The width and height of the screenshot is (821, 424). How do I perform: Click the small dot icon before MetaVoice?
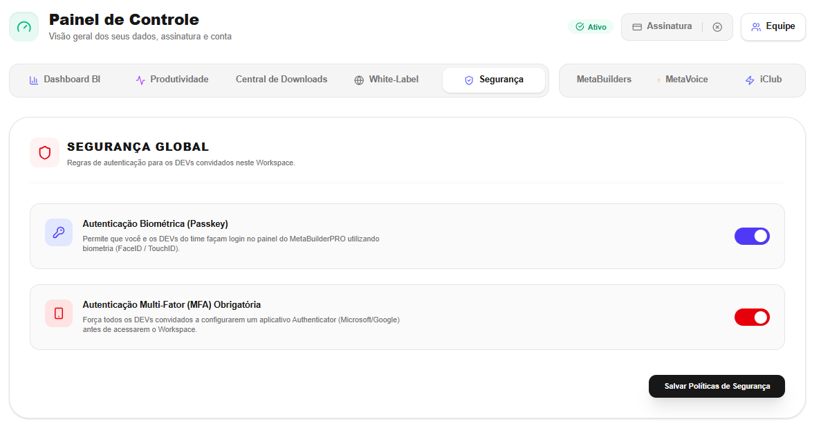tap(658, 80)
